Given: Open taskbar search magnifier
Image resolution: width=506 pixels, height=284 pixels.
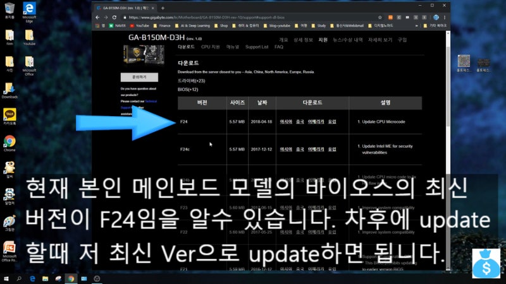Looking at the screenshot, I should 19,278.
